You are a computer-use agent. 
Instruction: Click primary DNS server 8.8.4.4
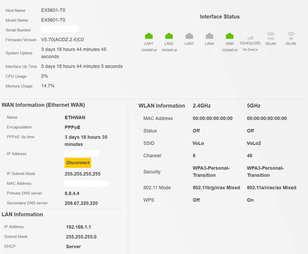pos(72,193)
